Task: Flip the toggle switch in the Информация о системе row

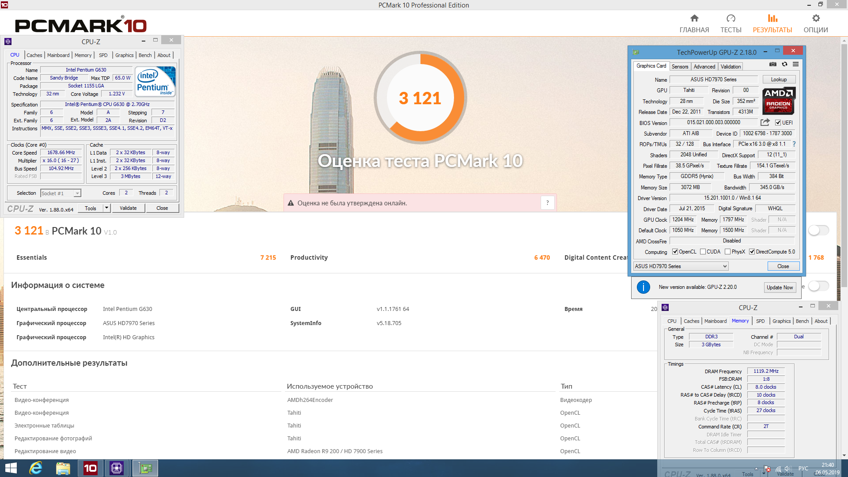Action: tap(818, 286)
